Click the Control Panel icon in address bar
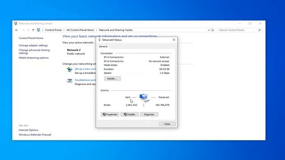 click(38, 30)
